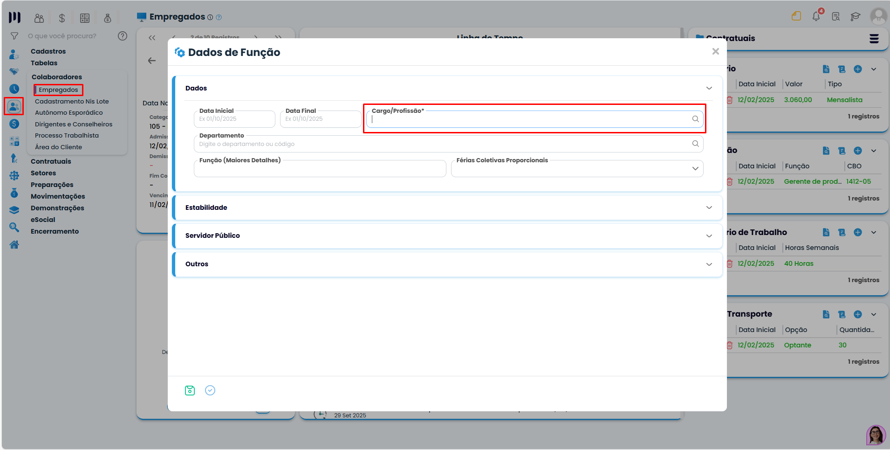The image size is (890, 450).
Task: Select Autônomo Esporádico in the sidebar menu
Action: click(x=69, y=112)
